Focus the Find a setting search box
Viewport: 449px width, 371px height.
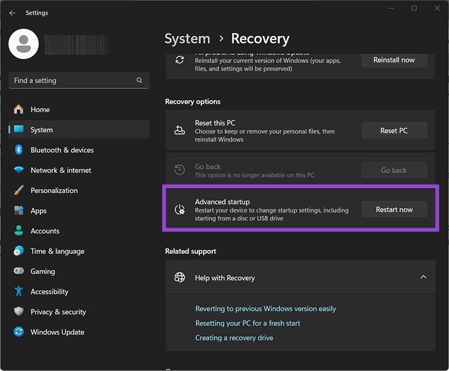click(73, 80)
